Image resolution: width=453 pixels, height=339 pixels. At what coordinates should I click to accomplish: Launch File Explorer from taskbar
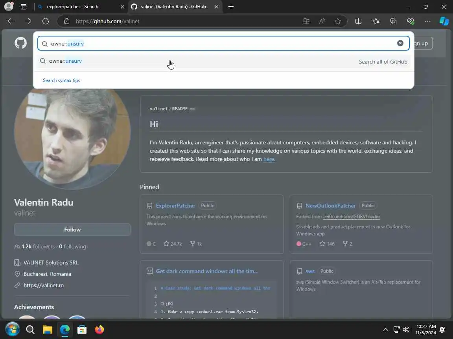pyautogui.click(x=47, y=330)
